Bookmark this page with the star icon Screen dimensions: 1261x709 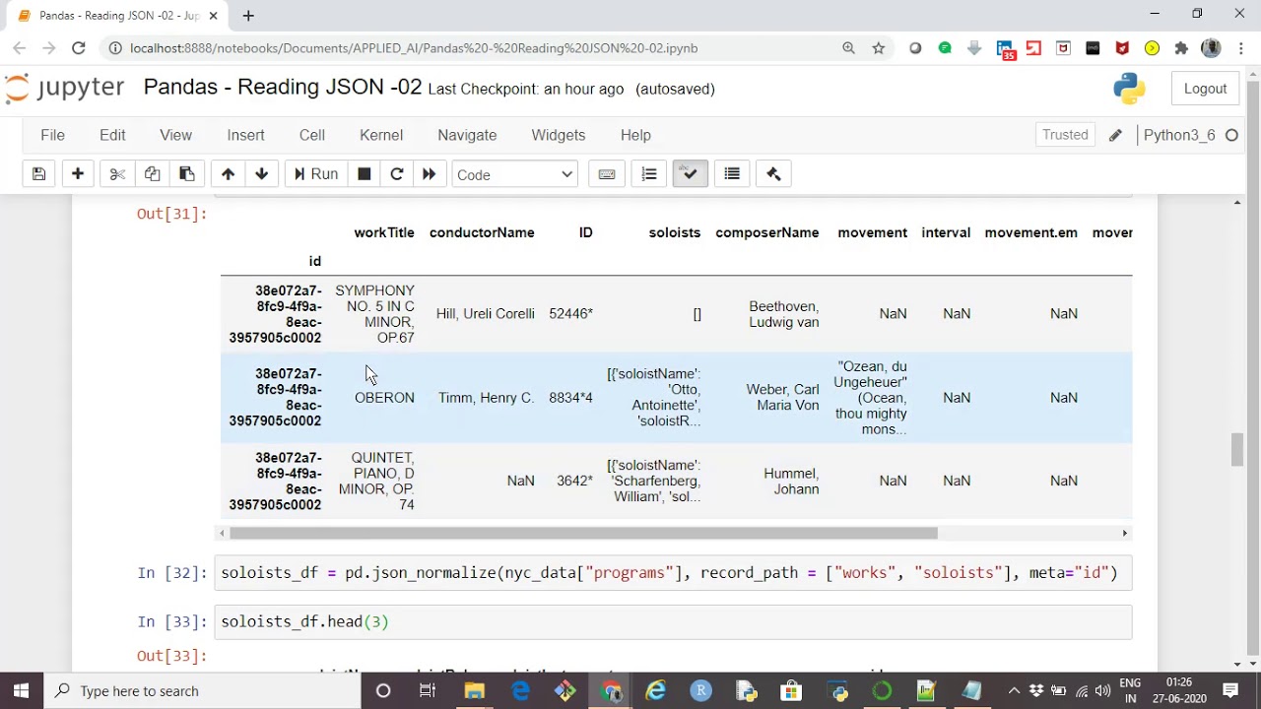tap(878, 47)
